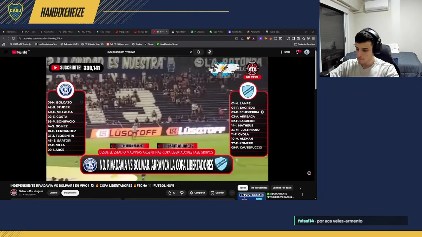
Task: Open the Brave VPN shield icon
Action: coord(308,38)
